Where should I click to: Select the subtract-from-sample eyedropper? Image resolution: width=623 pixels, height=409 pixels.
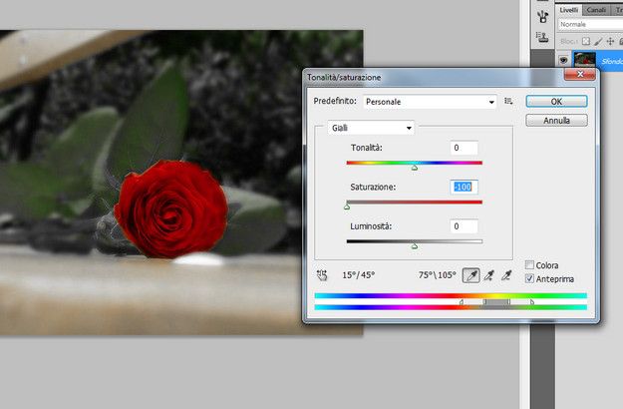tap(506, 274)
